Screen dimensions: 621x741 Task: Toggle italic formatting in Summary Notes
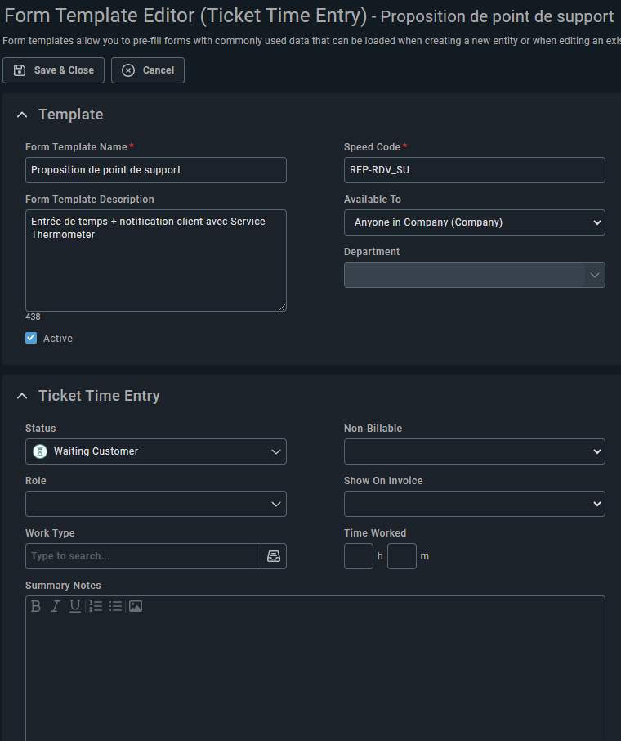[x=56, y=606]
